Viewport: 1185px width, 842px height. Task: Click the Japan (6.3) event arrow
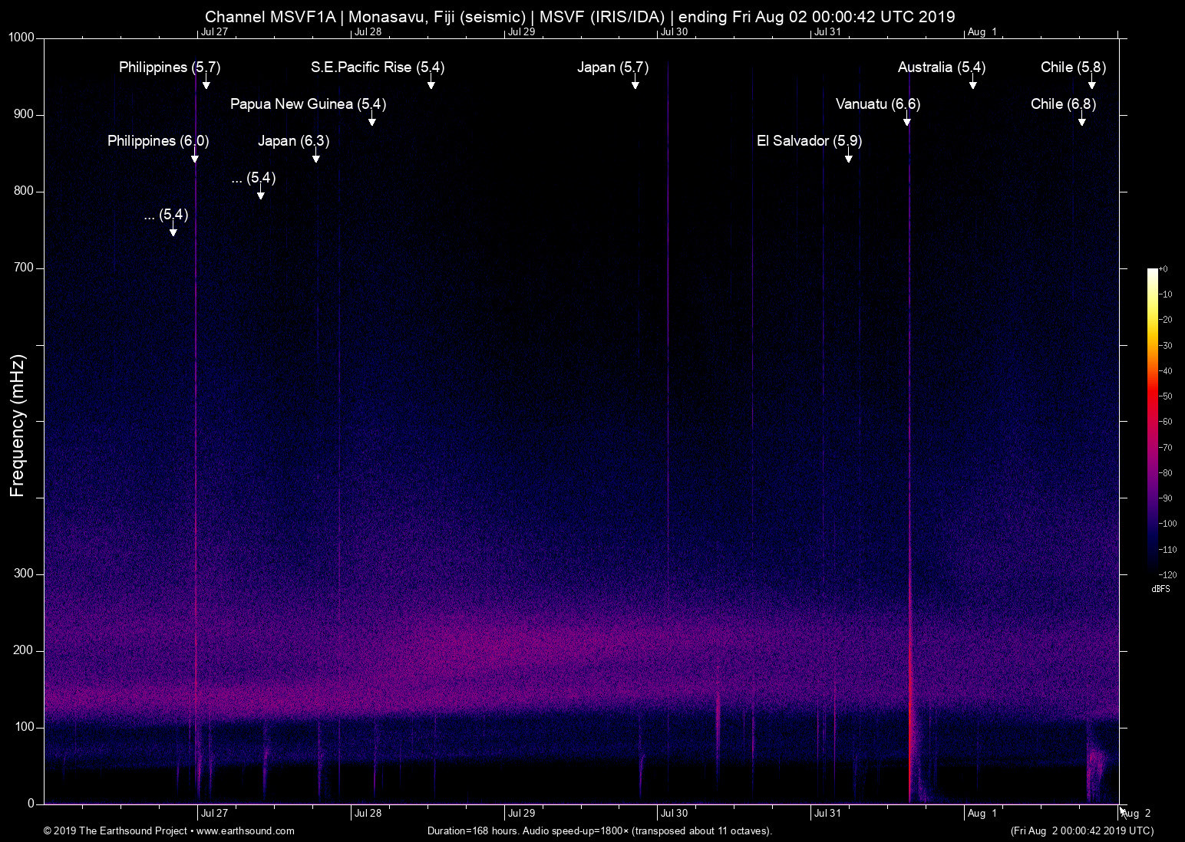coord(294,141)
